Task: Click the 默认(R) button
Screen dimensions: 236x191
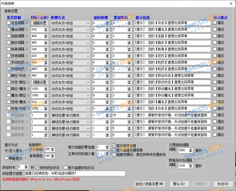Action: (179, 184)
